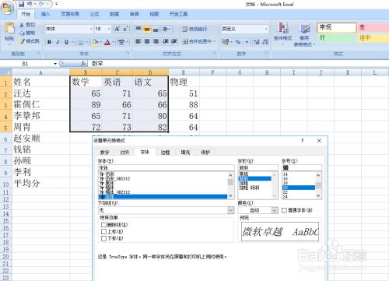The width and height of the screenshot is (389, 281).
Task: Apply red font color A
Action: [107, 42]
